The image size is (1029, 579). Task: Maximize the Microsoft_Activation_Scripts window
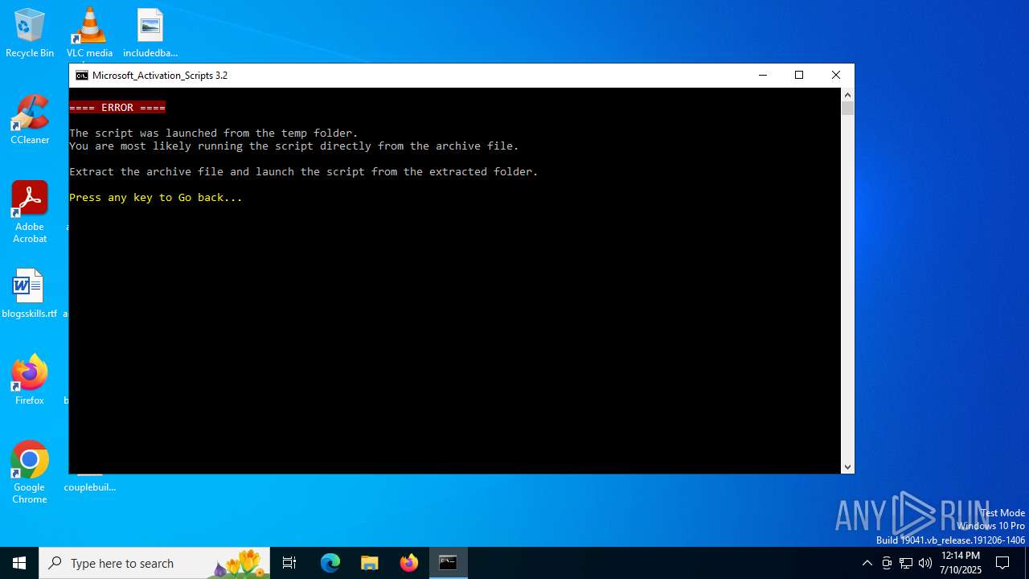pos(799,76)
